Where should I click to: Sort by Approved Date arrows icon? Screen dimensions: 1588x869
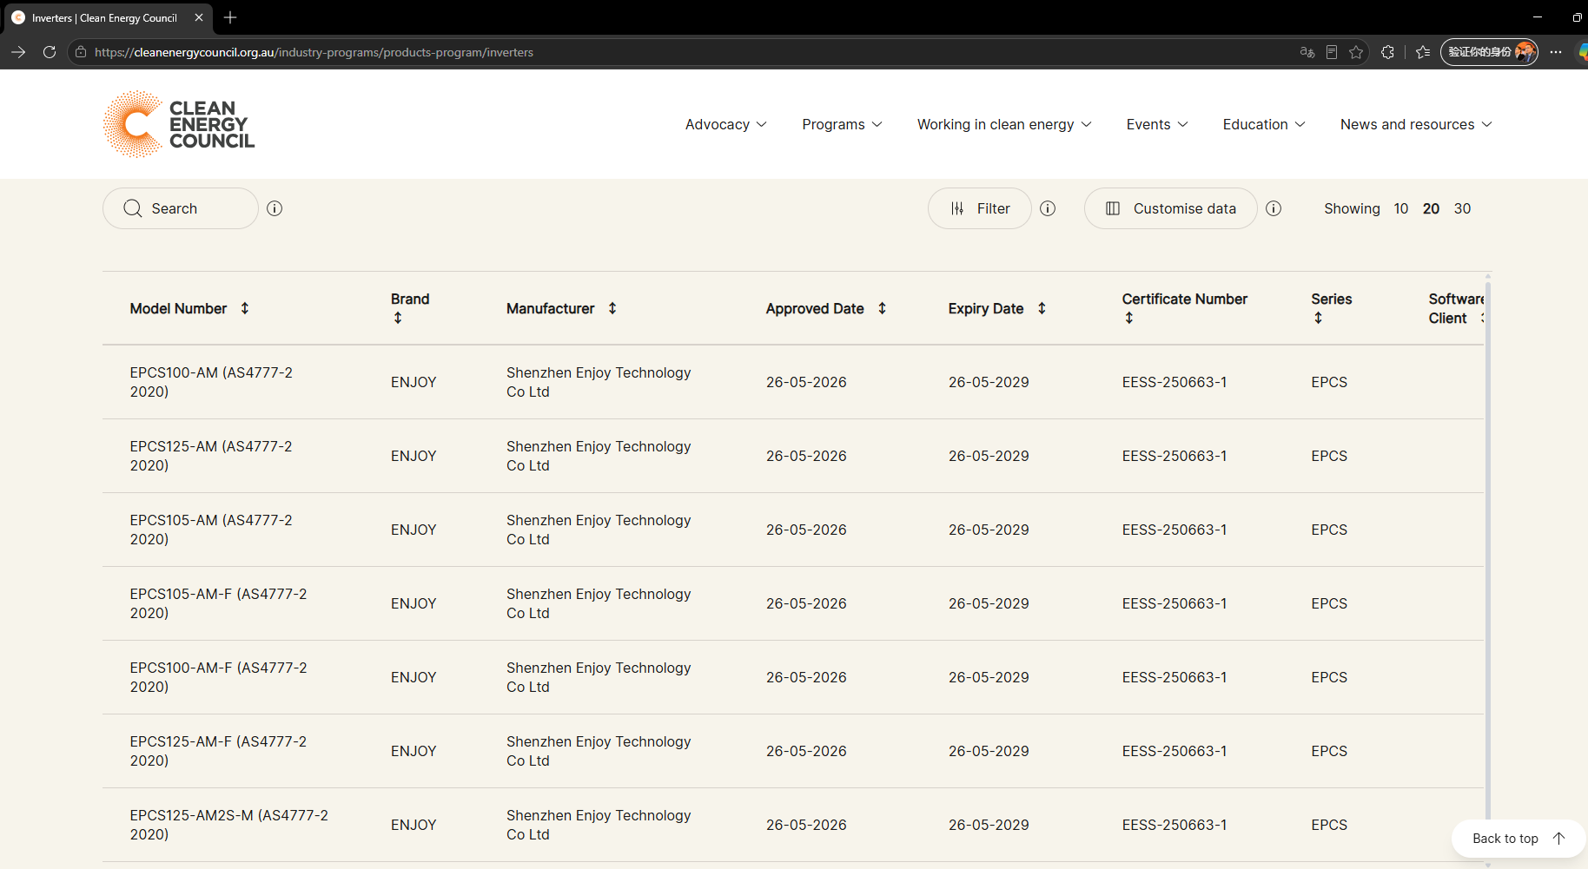pos(882,308)
